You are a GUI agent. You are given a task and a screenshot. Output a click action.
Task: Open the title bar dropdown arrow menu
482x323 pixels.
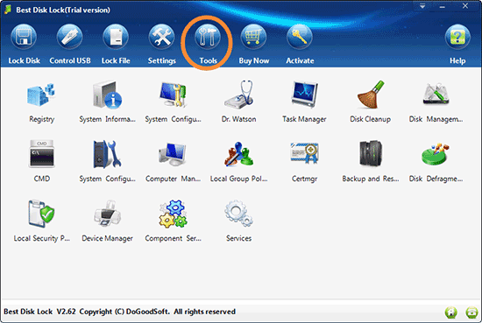click(422, 6)
